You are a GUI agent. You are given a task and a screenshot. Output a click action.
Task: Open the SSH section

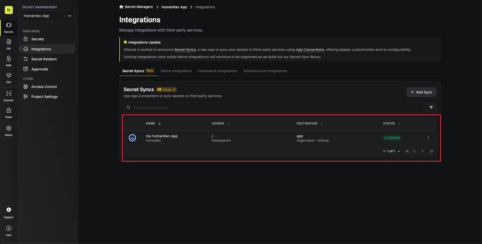pos(9,78)
